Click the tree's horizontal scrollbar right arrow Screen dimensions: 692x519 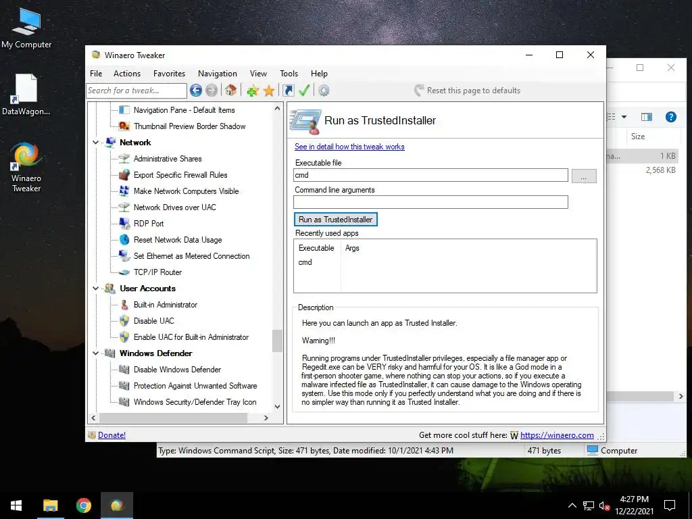click(x=266, y=418)
